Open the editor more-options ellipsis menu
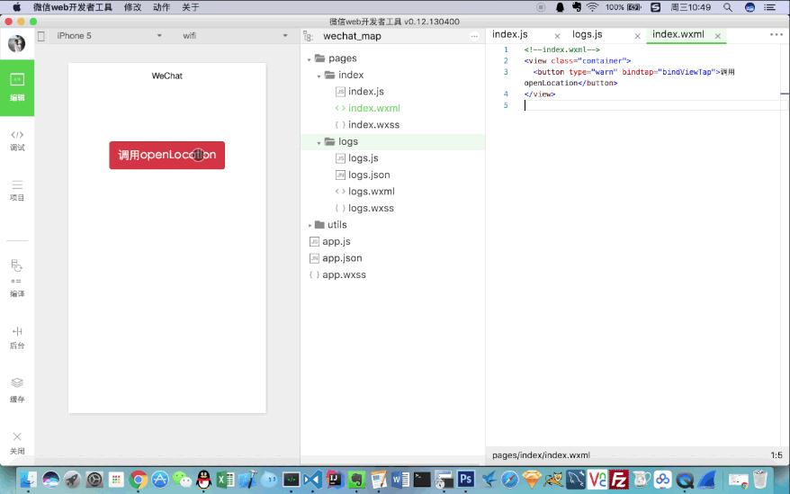Image resolution: width=790 pixels, height=494 pixels. [x=776, y=35]
